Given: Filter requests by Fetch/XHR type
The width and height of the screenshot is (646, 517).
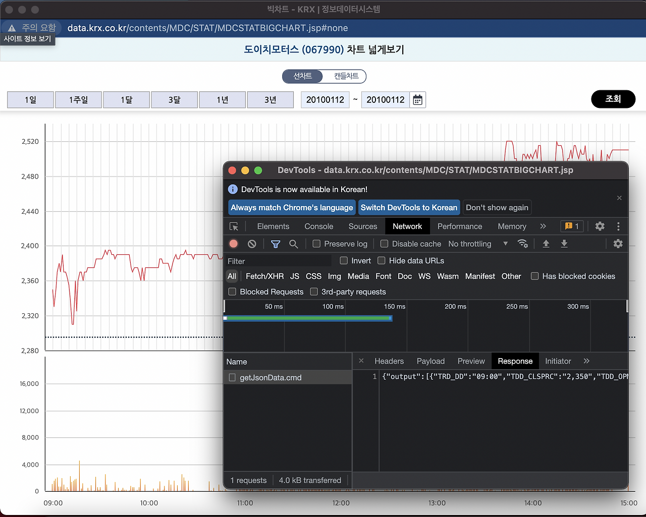Looking at the screenshot, I should 264,276.
